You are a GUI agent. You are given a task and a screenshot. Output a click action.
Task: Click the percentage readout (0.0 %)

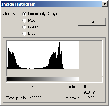coord(90,92)
